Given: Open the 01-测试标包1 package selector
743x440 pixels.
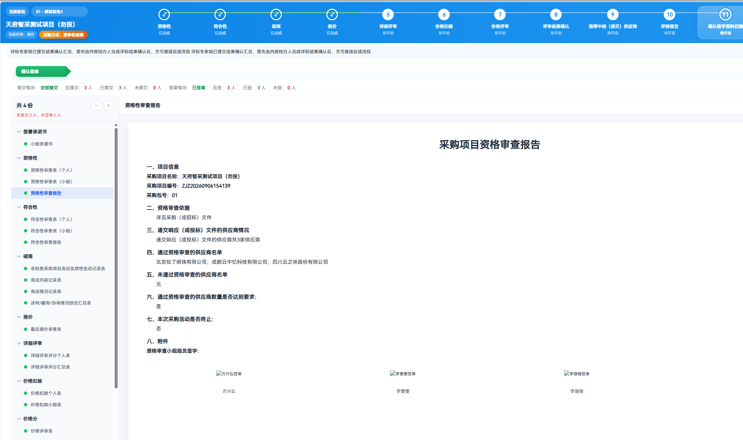Looking at the screenshot, I should point(59,11).
